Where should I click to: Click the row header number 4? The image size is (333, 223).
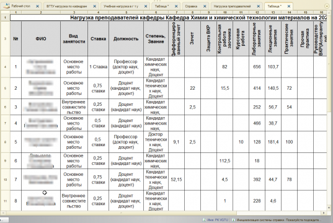pos(5,67)
